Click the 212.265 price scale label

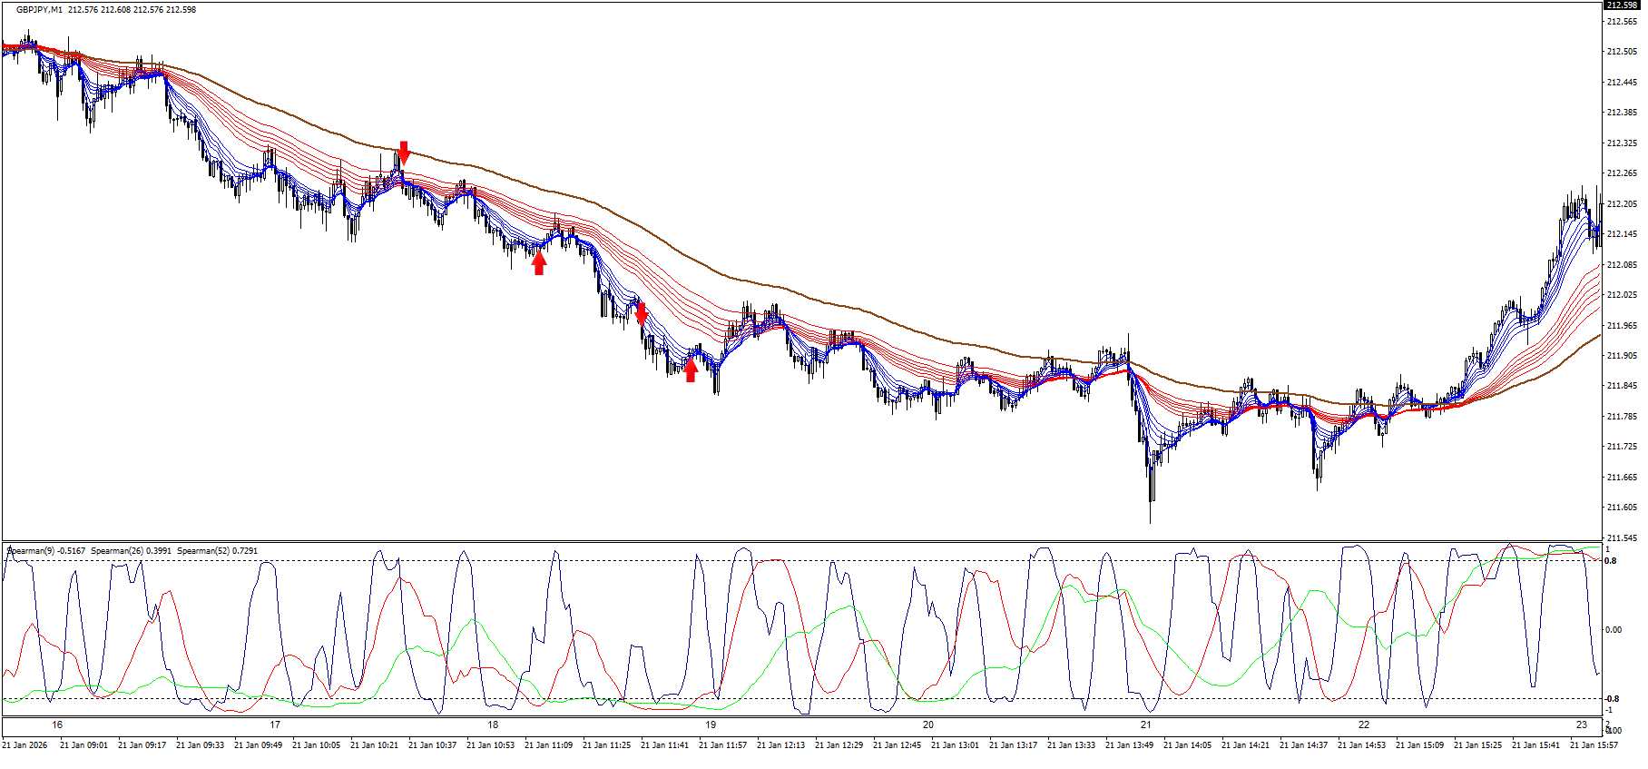tap(1622, 173)
